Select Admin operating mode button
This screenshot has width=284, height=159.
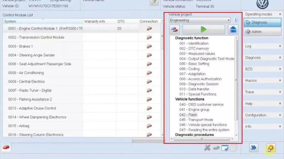262,32
